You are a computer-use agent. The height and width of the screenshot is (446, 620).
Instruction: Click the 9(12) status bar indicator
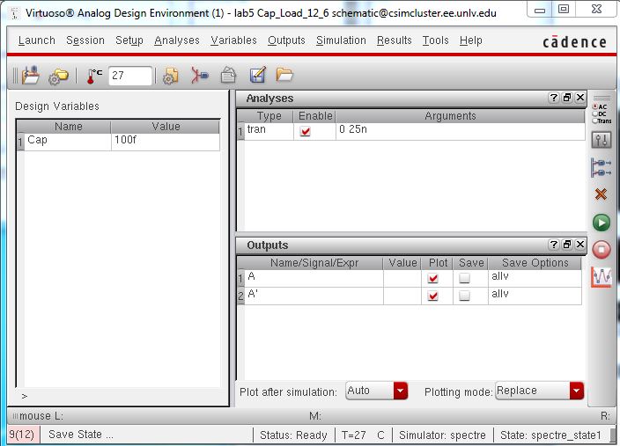pyautogui.click(x=23, y=435)
